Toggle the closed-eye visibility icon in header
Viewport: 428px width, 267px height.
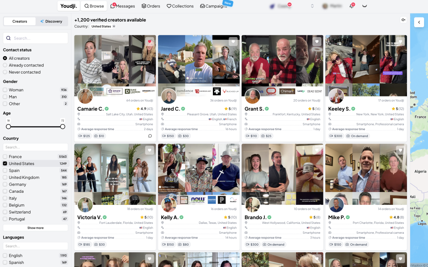[365, 6]
